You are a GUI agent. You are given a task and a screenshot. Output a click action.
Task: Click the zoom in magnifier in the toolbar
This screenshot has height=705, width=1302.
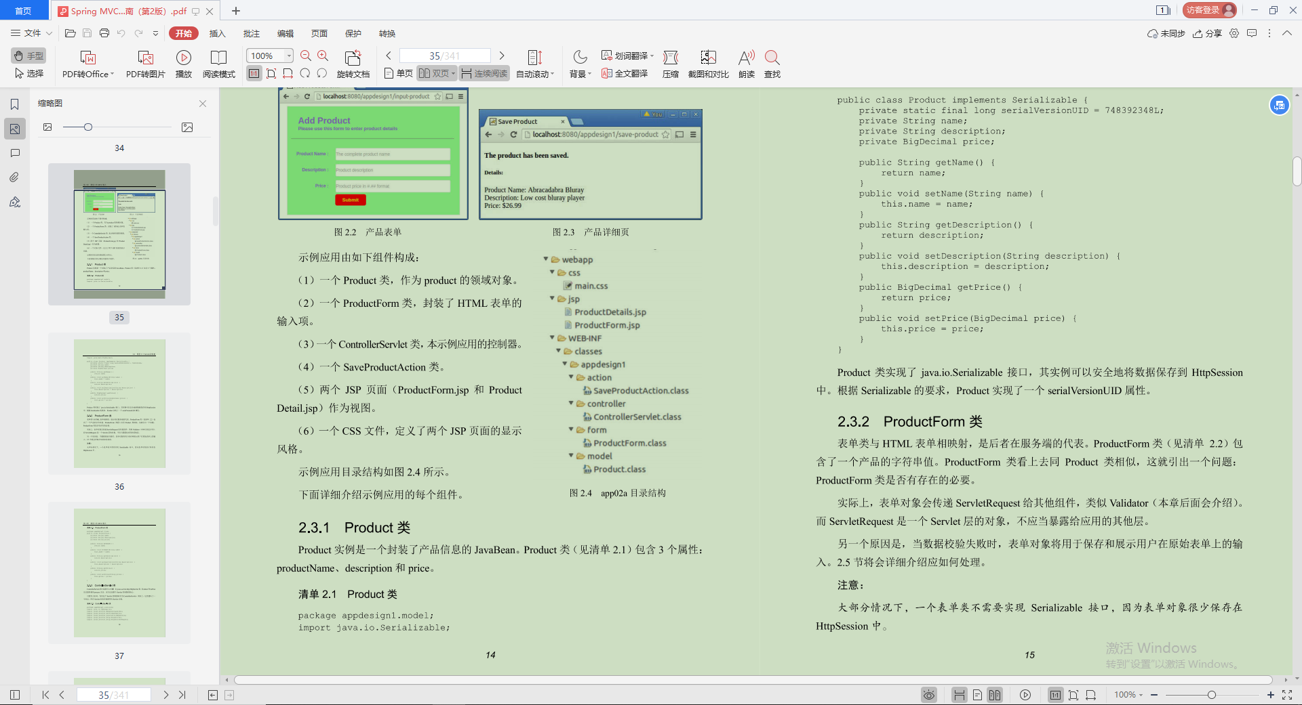323,56
